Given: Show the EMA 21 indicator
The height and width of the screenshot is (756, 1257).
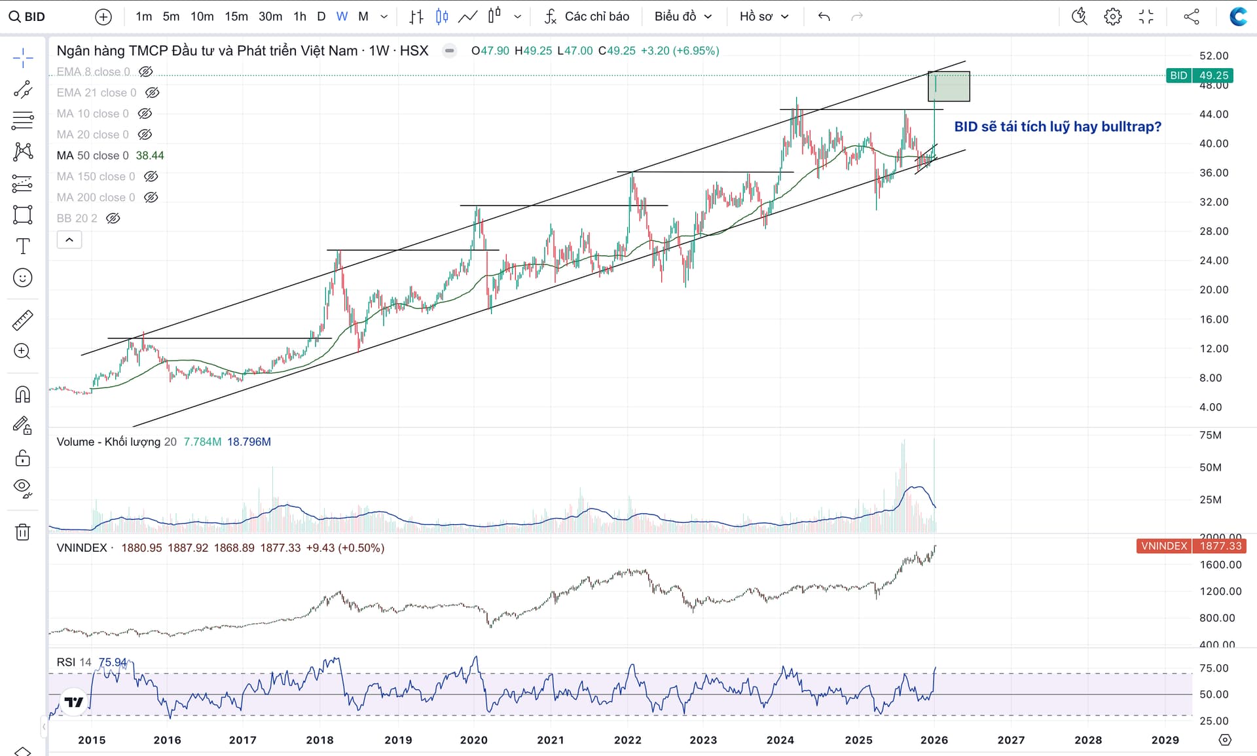Looking at the screenshot, I should tap(152, 93).
